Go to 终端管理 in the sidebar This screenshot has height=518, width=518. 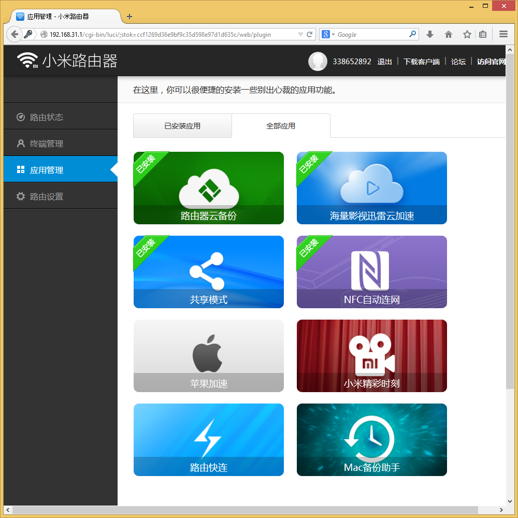61,143
